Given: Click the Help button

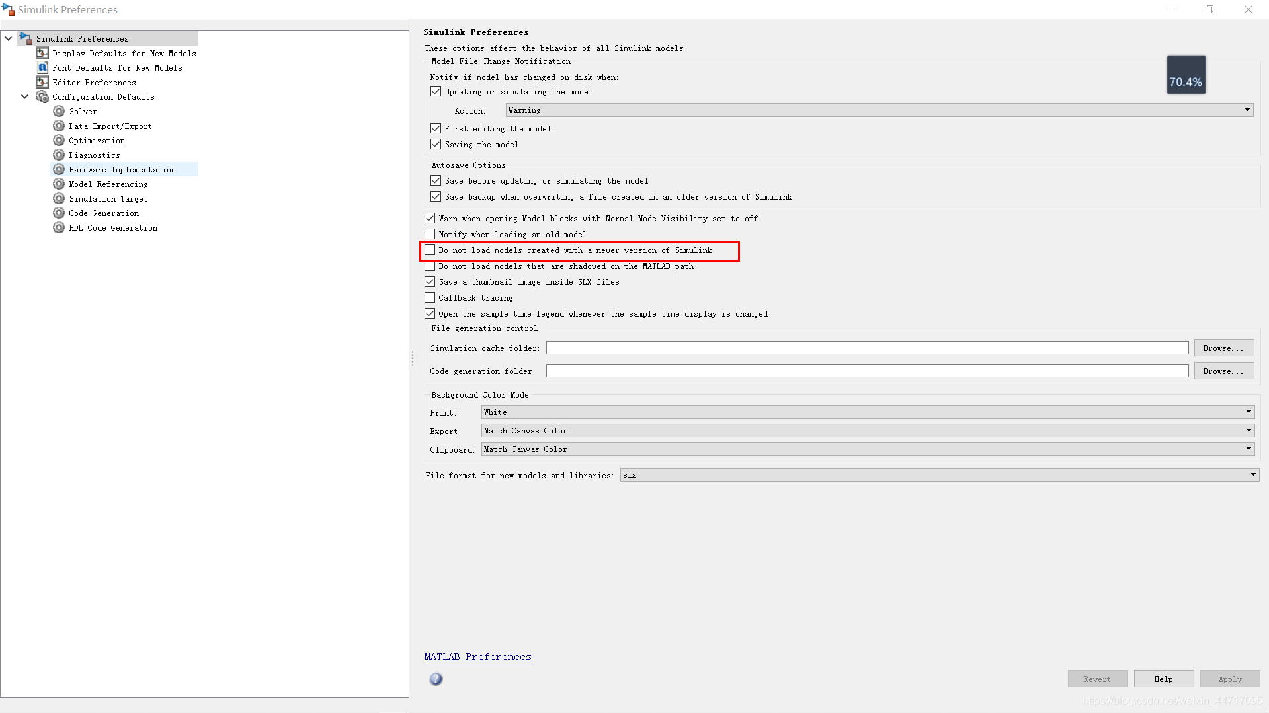Looking at the screenshot, I should tap(1163, 679).
